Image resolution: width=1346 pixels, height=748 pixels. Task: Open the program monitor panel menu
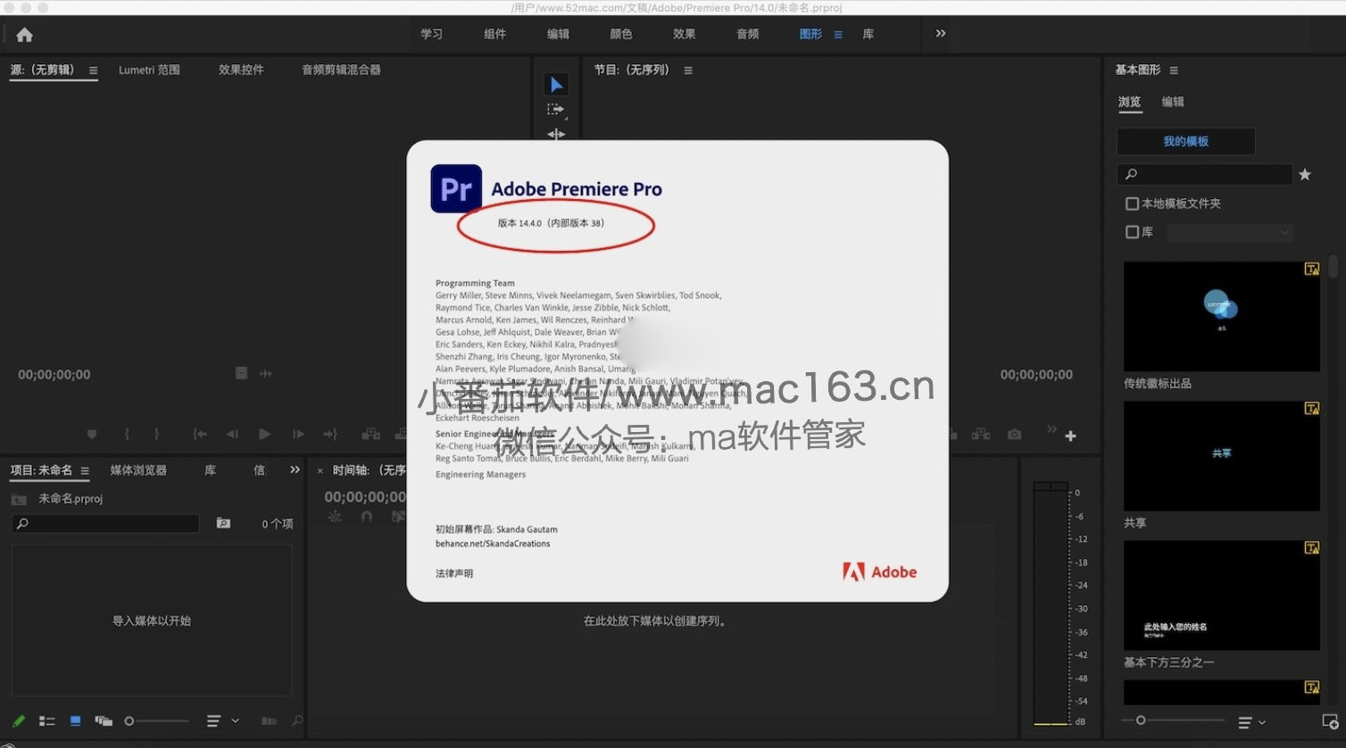tap(688, 71)
